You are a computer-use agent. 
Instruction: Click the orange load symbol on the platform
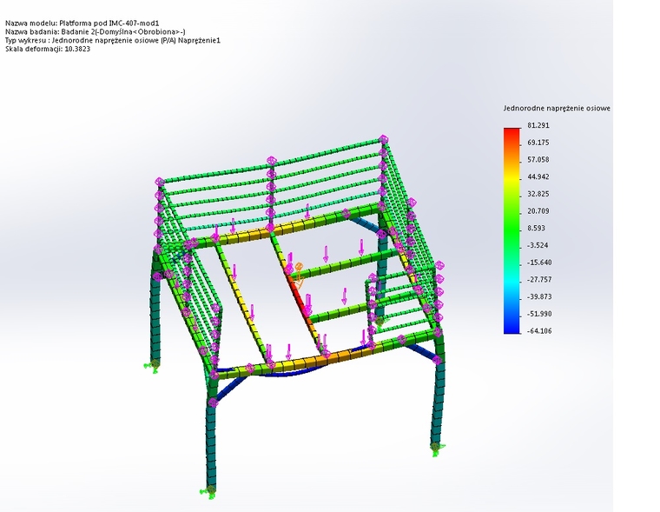click(299, 276)
